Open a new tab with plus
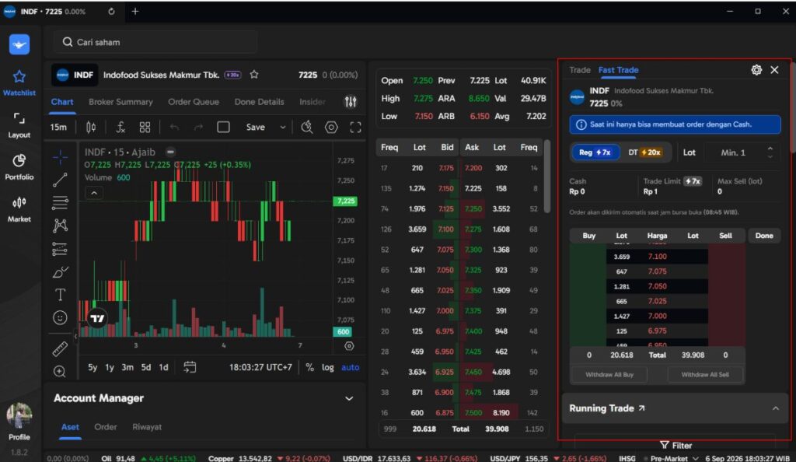The image size is (796, 462). pos(135,11)
